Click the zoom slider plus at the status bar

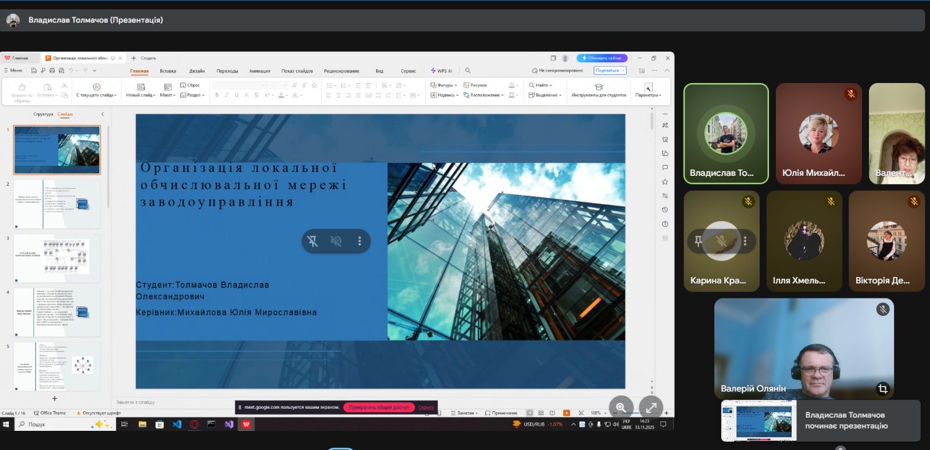[666, 413]
